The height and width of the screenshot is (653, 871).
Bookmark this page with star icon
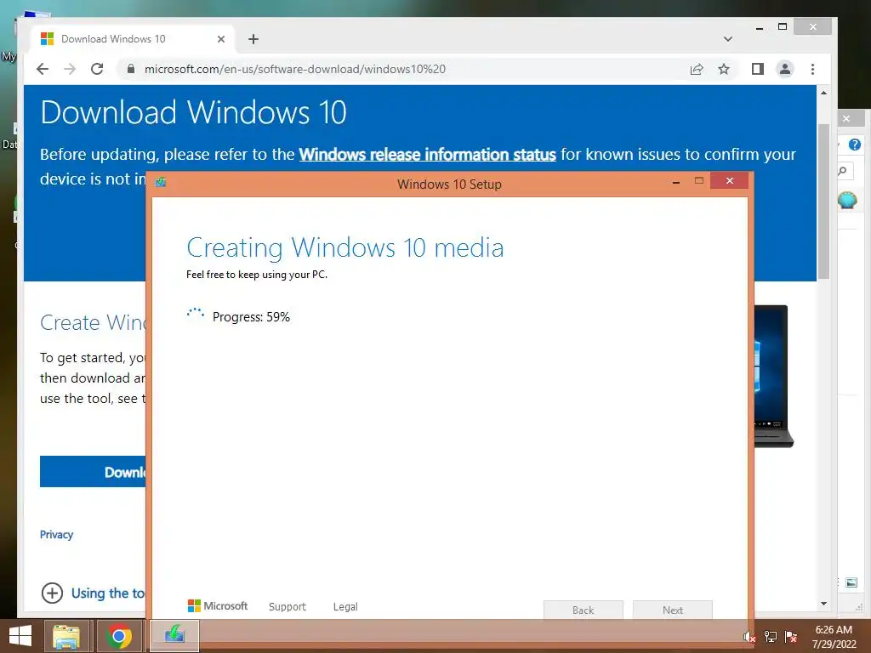point(723,69)
